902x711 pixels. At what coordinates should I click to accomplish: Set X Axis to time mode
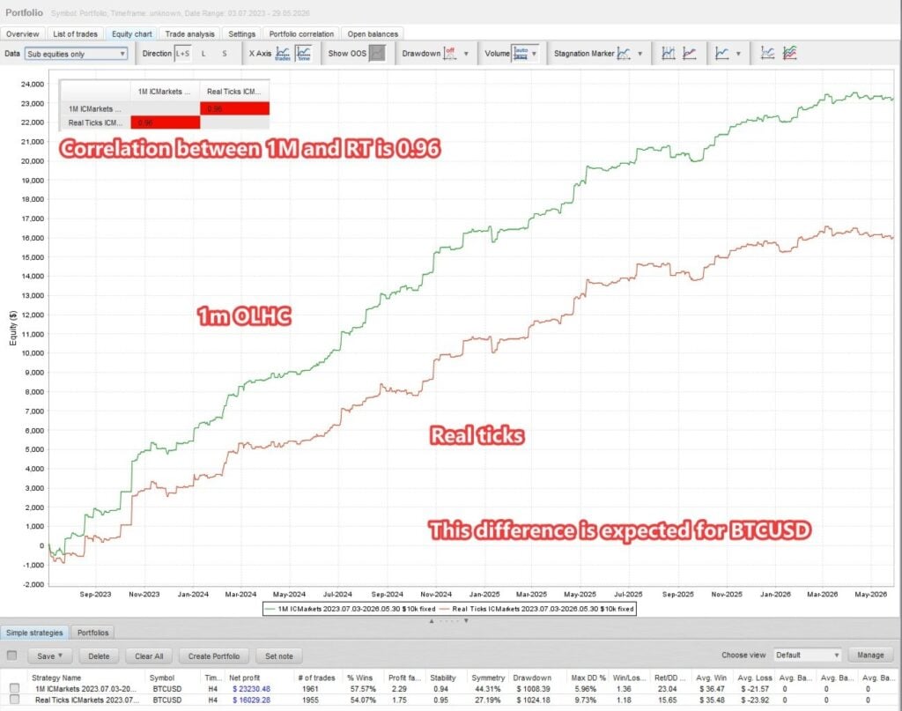point(303,54)
